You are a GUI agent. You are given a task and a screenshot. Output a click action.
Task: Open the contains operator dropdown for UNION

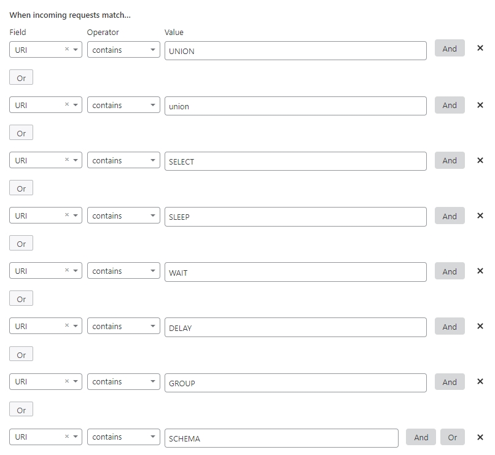point(123,50)
